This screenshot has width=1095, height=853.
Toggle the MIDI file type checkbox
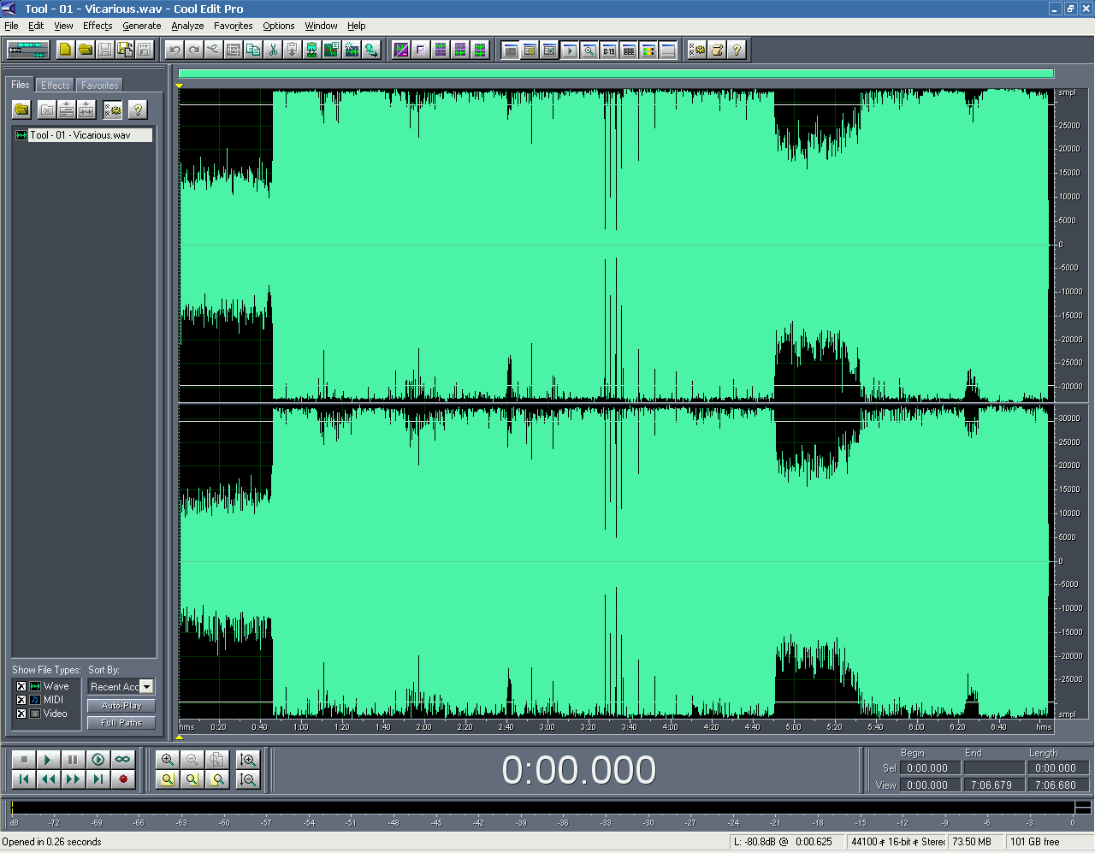[21, 700]
